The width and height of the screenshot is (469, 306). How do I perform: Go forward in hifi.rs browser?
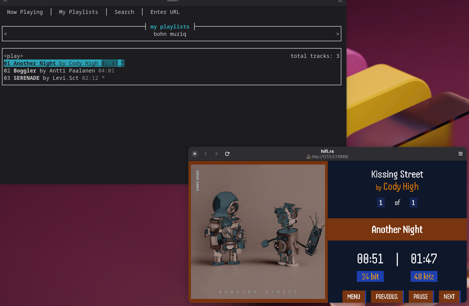point(216,154)
